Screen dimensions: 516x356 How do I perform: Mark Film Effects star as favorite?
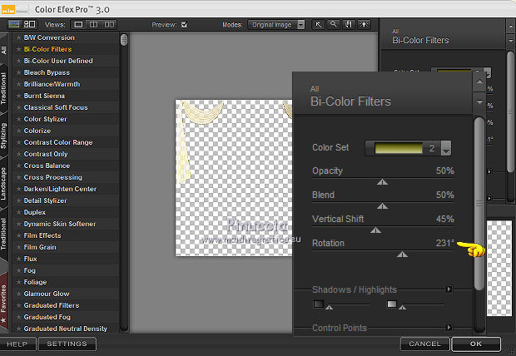click(18, 235)
